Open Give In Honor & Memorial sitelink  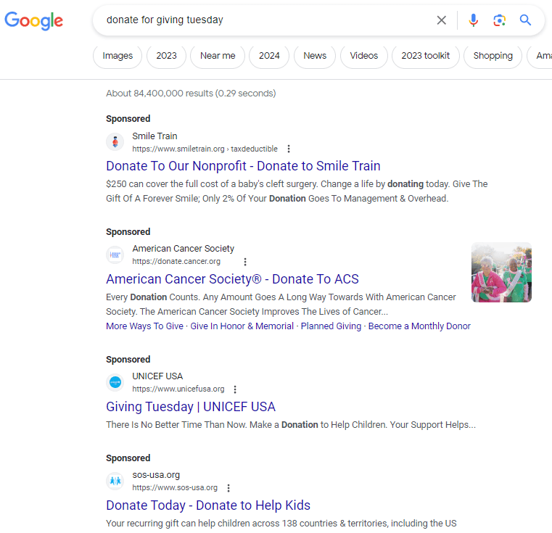tap(242, 326)
